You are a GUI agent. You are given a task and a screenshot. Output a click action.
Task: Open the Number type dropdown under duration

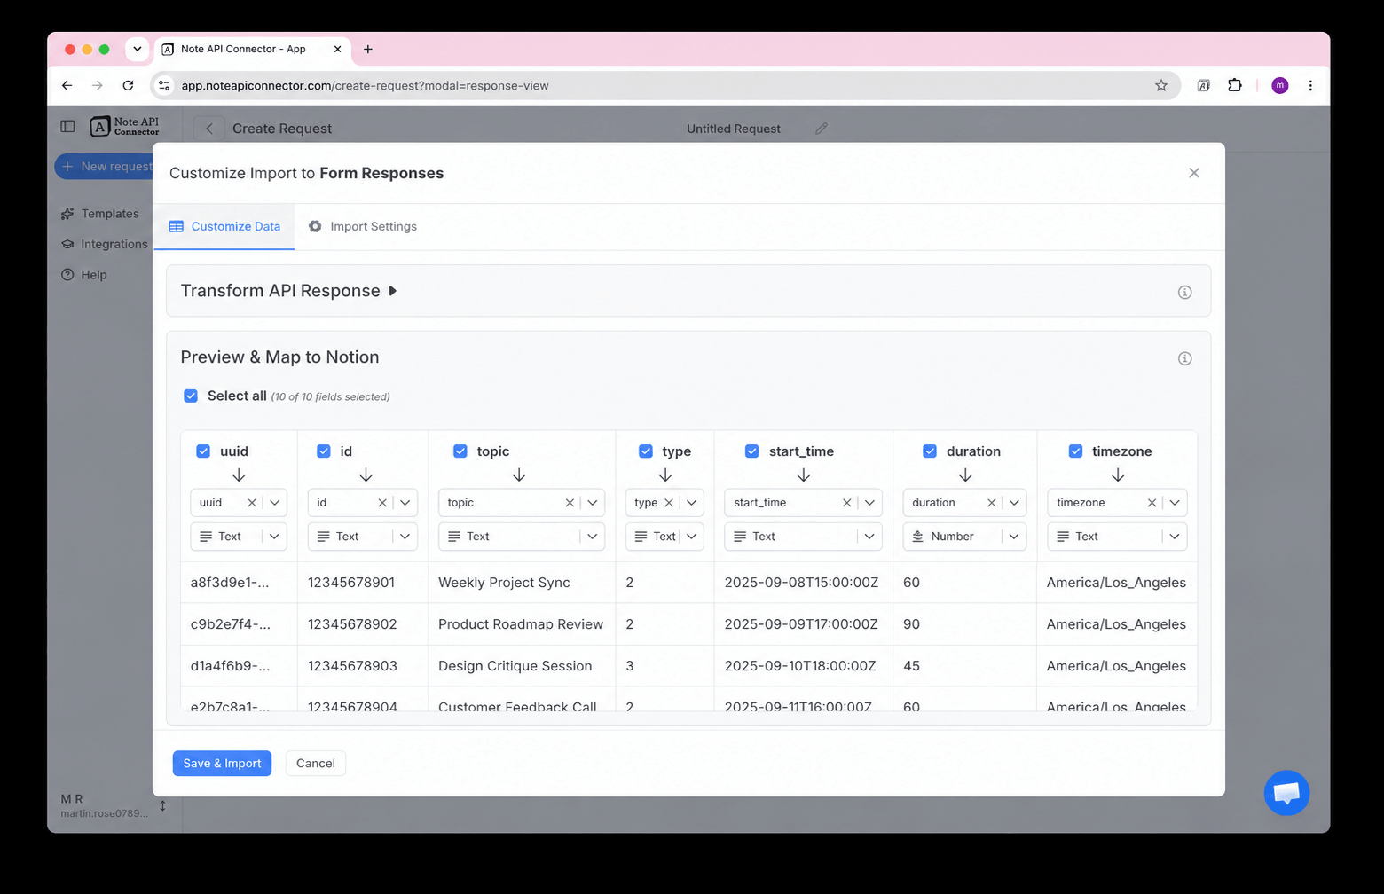tap(965, 537)
